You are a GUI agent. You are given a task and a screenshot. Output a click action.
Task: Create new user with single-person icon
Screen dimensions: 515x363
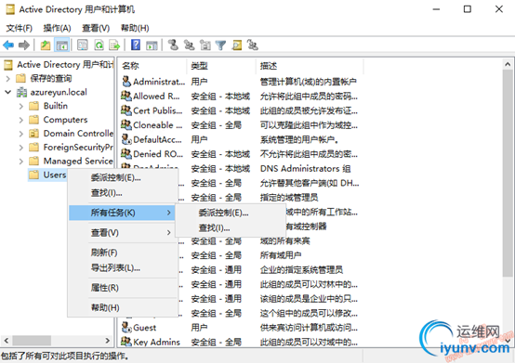(173, 45)
